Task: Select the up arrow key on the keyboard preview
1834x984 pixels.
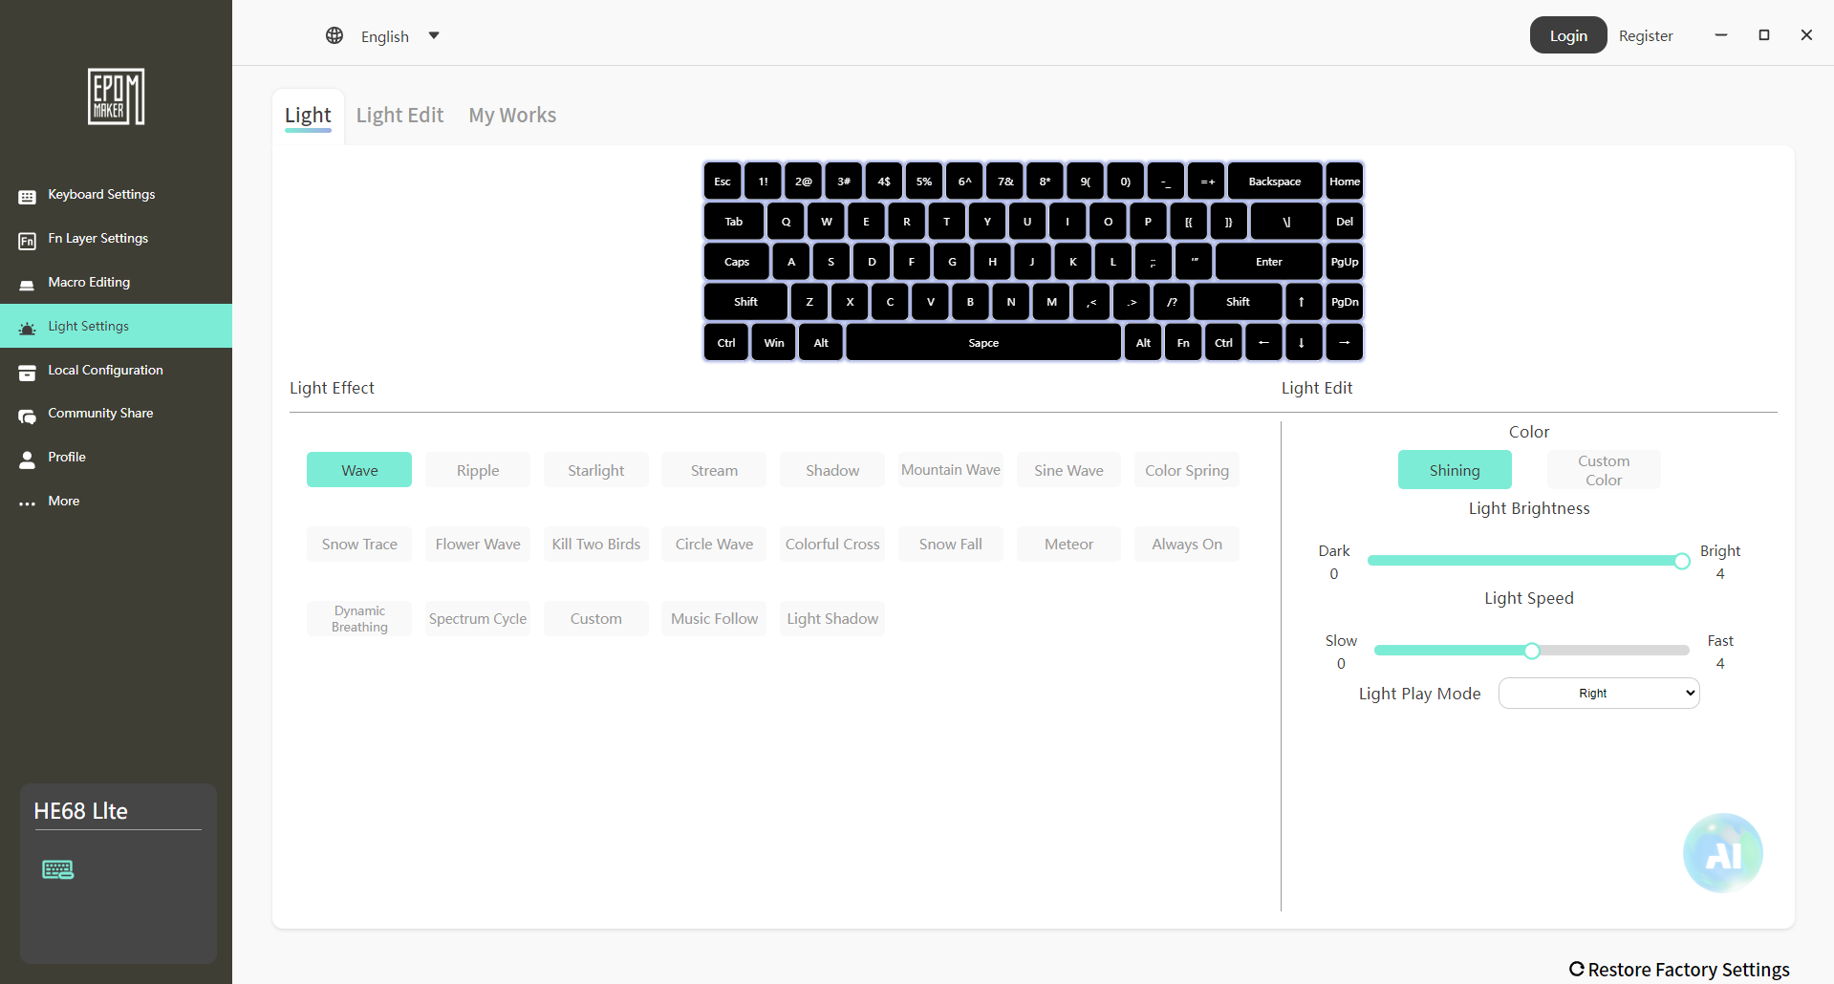Action: click(1302, 302)
